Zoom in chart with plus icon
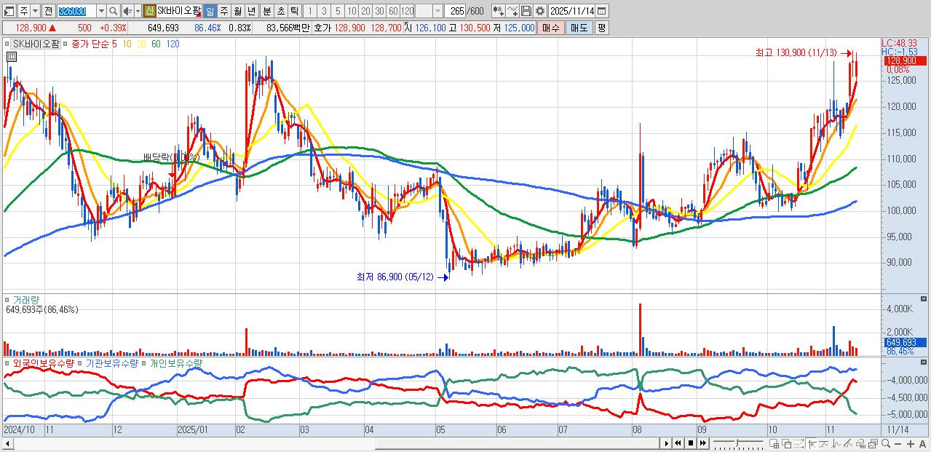The height and width of the screenshot is (452, 931). click(911, 443)
